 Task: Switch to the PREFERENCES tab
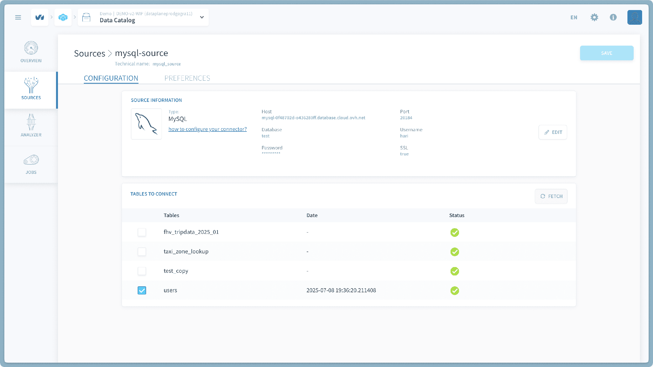[x=187, y=78]
